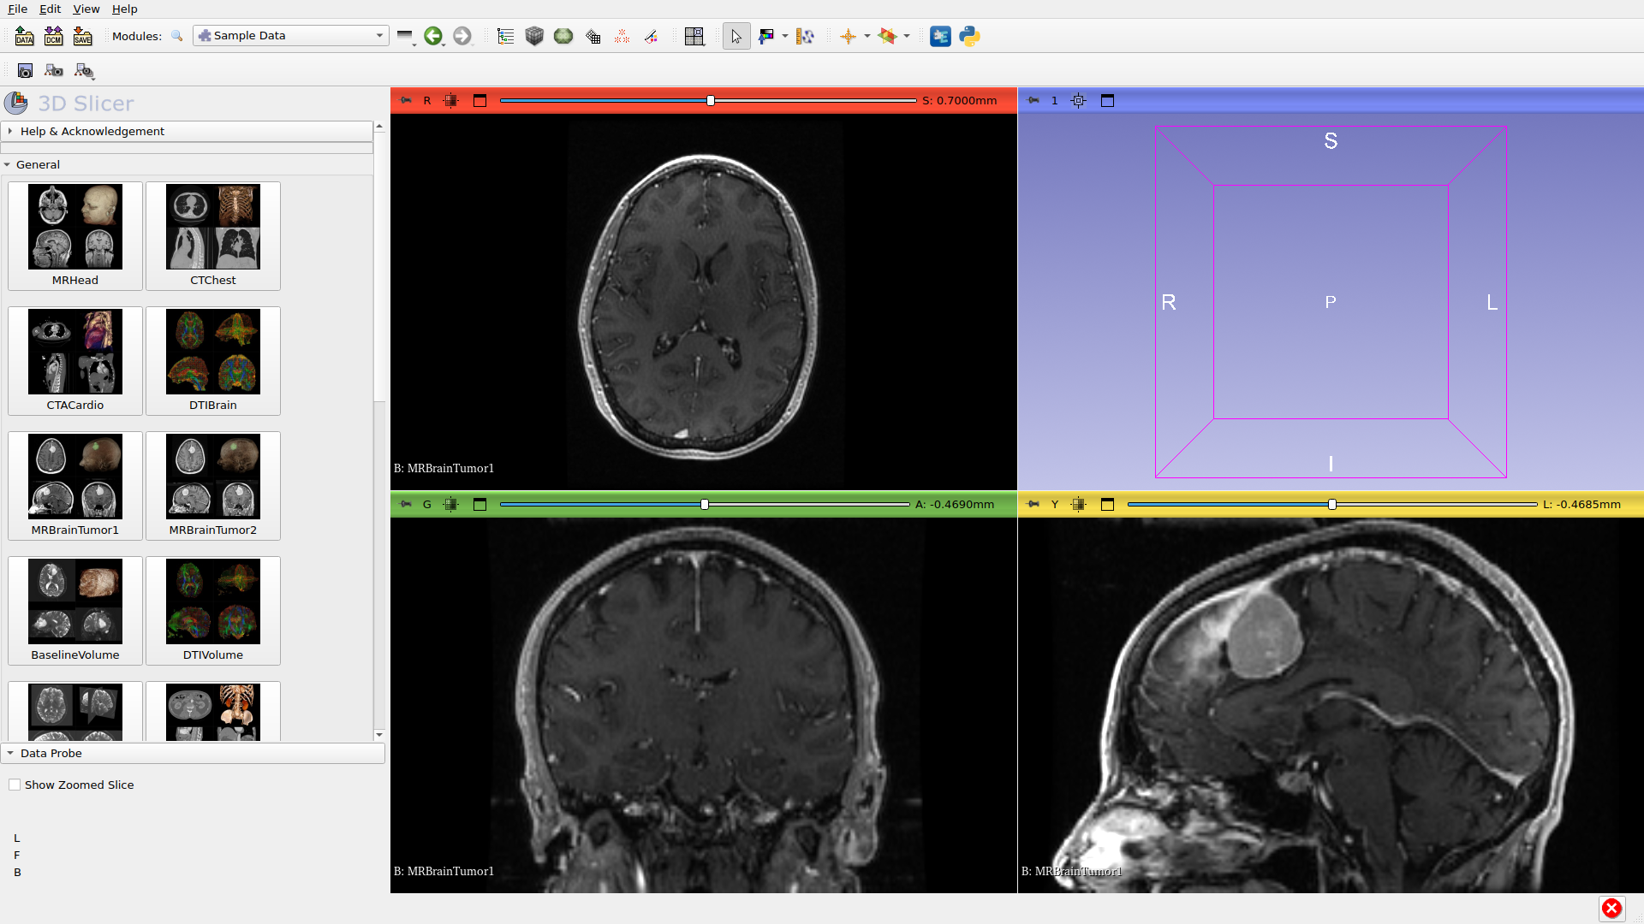The width and height of the screenshot is (1644, 924).
Task: Click the screen capture camera icon
Action: 25,70
